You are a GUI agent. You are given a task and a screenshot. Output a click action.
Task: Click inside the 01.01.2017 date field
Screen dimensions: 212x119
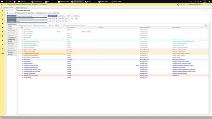tap(52, 19)
